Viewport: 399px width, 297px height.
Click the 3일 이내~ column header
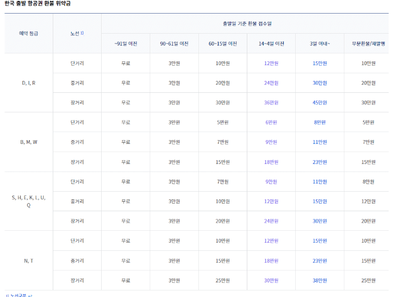tap(320, 43)
